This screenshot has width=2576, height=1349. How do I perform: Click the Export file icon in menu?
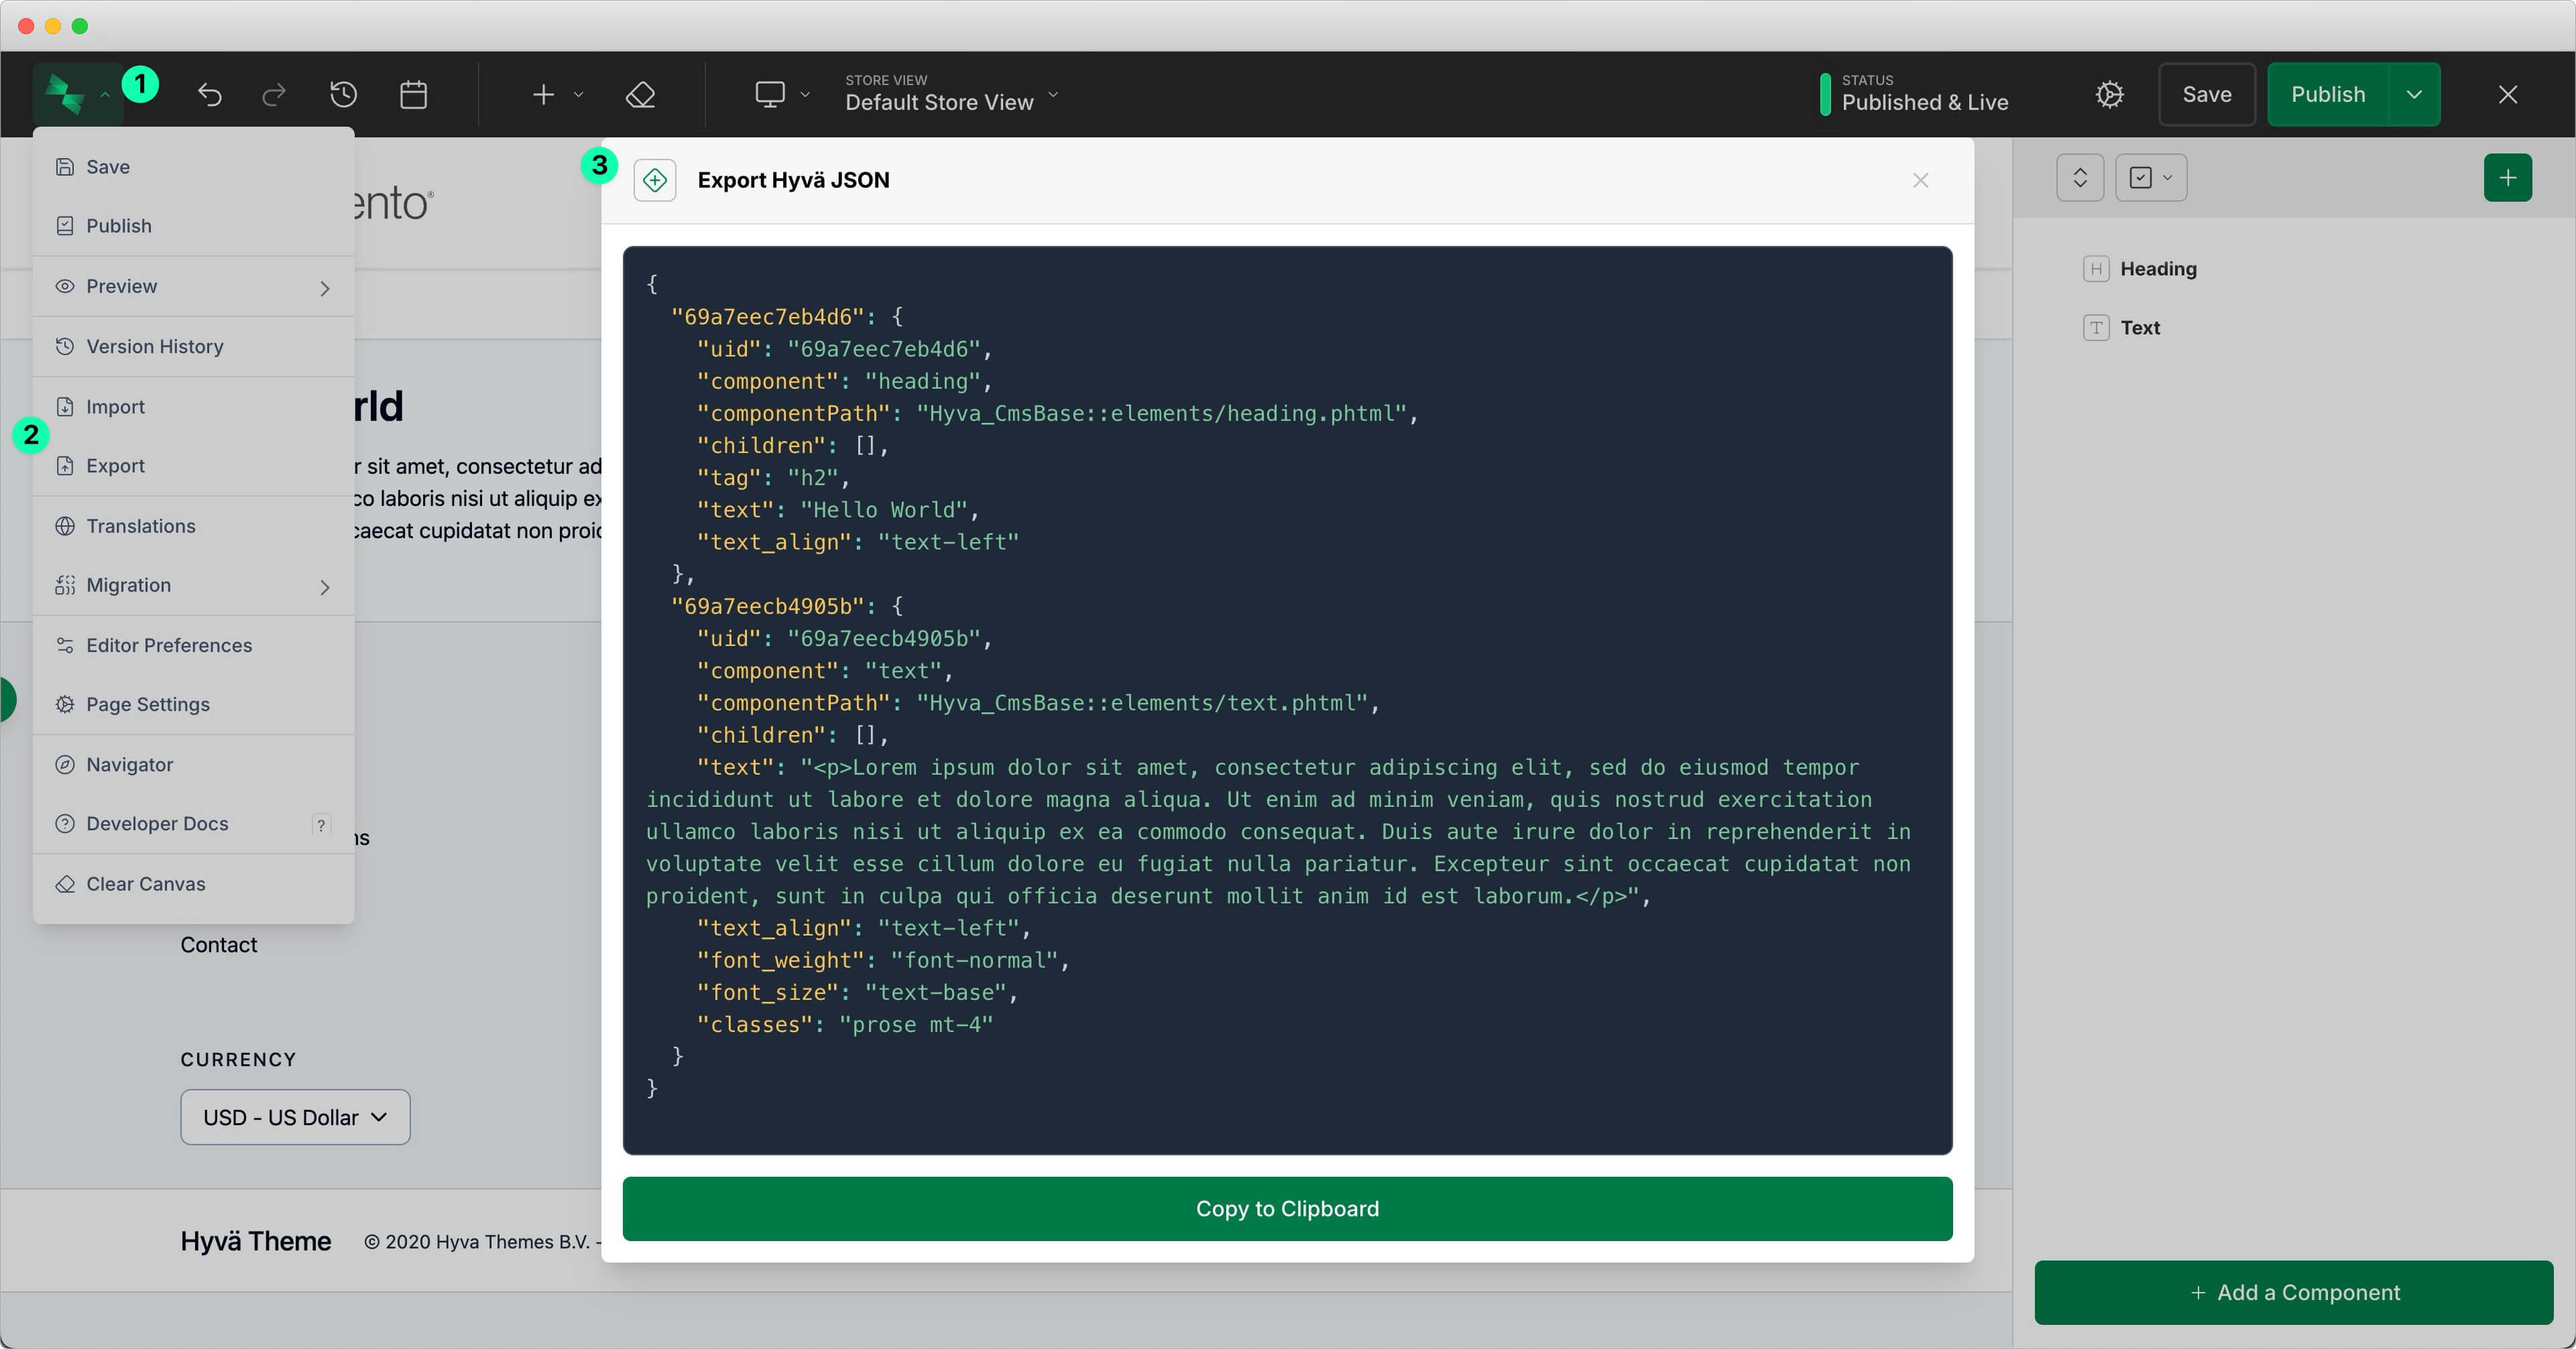(65, 466)
